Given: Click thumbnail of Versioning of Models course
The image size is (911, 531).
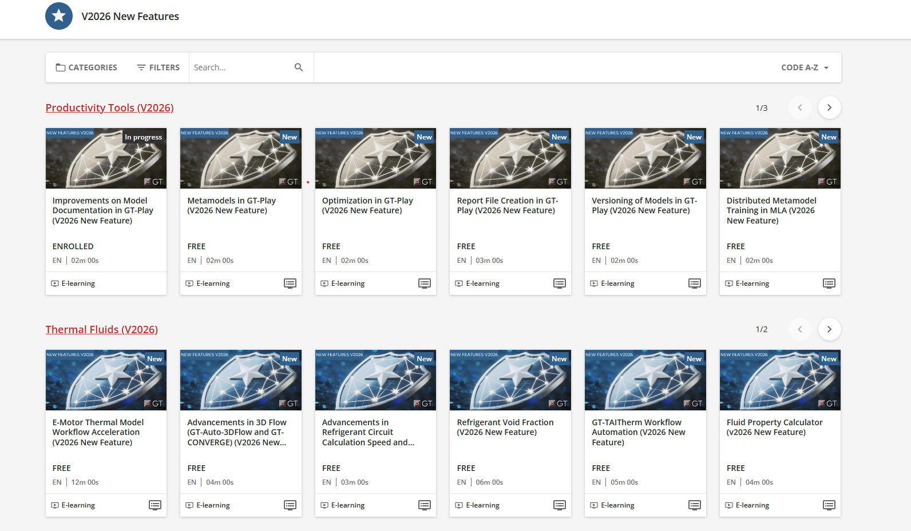Looking at the screenshot, I should [x=645, y=158].
